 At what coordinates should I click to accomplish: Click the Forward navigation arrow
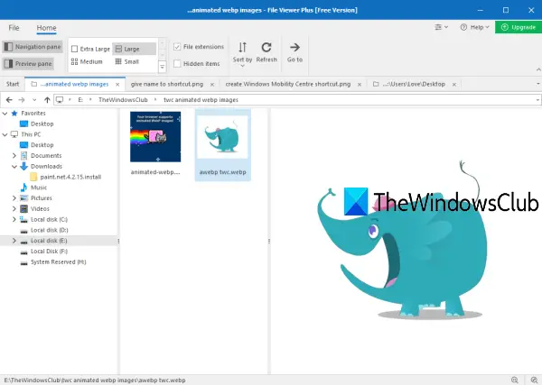pyautogui.click(x=22, y=100)
